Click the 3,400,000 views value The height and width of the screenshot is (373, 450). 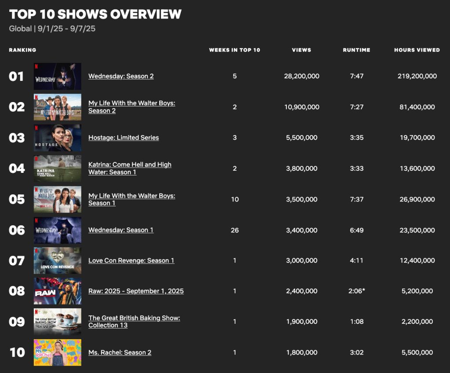pyautogui.click(x=302, y=230)
